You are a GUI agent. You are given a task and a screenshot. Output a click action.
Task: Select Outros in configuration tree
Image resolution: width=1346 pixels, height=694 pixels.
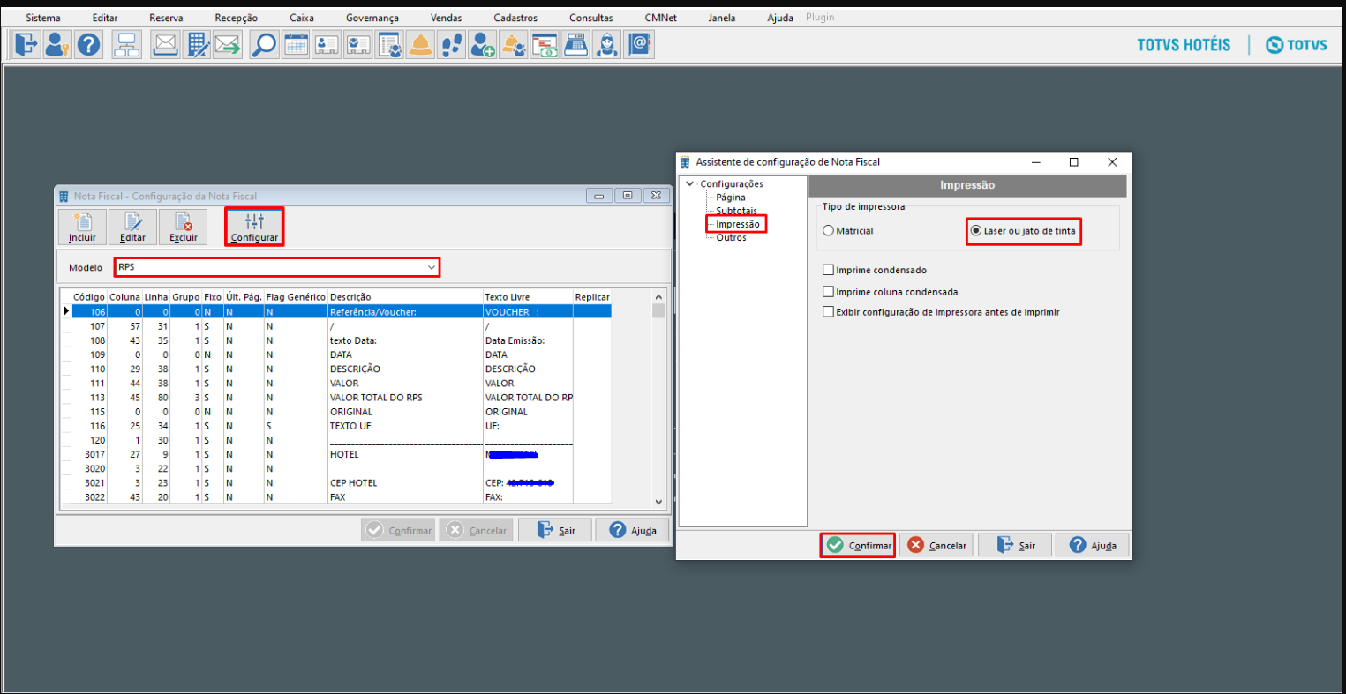tap(731, 238)
